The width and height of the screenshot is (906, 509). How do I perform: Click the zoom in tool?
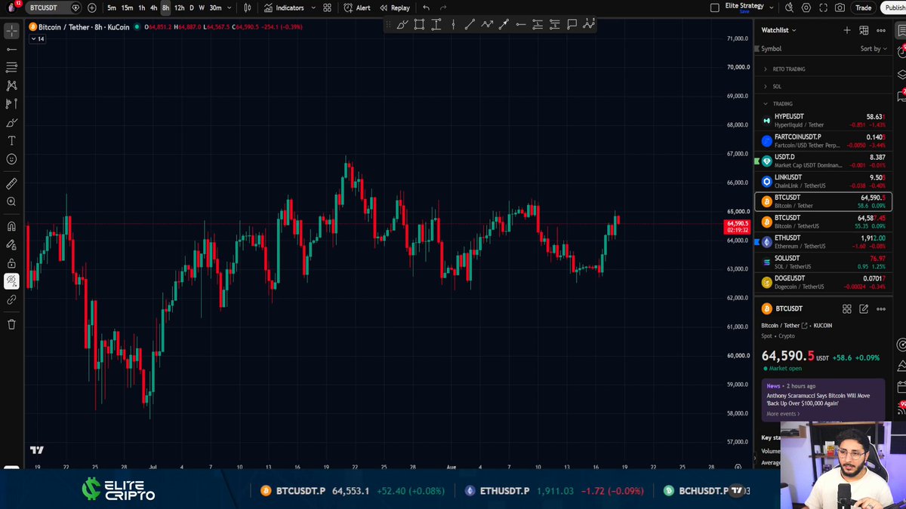(11, 201)
